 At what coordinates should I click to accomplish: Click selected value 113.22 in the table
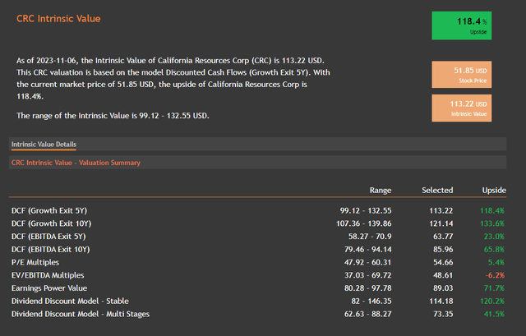[441, 210]
